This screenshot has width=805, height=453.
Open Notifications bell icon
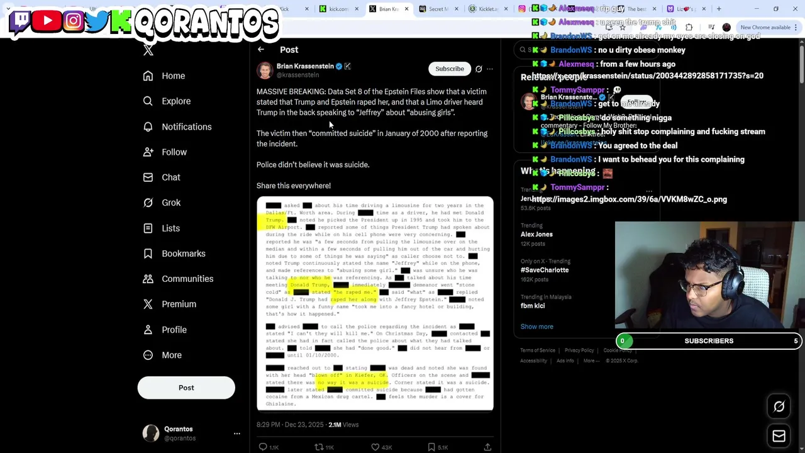click(x=148, y=126)
